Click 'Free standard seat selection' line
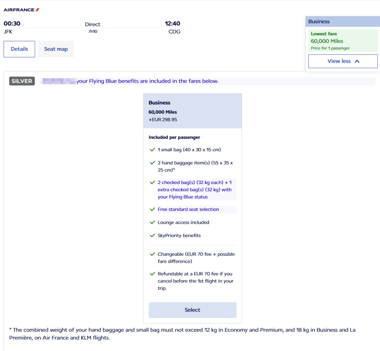Viewport: 380px width, 351px height. (x=188, y=209)
